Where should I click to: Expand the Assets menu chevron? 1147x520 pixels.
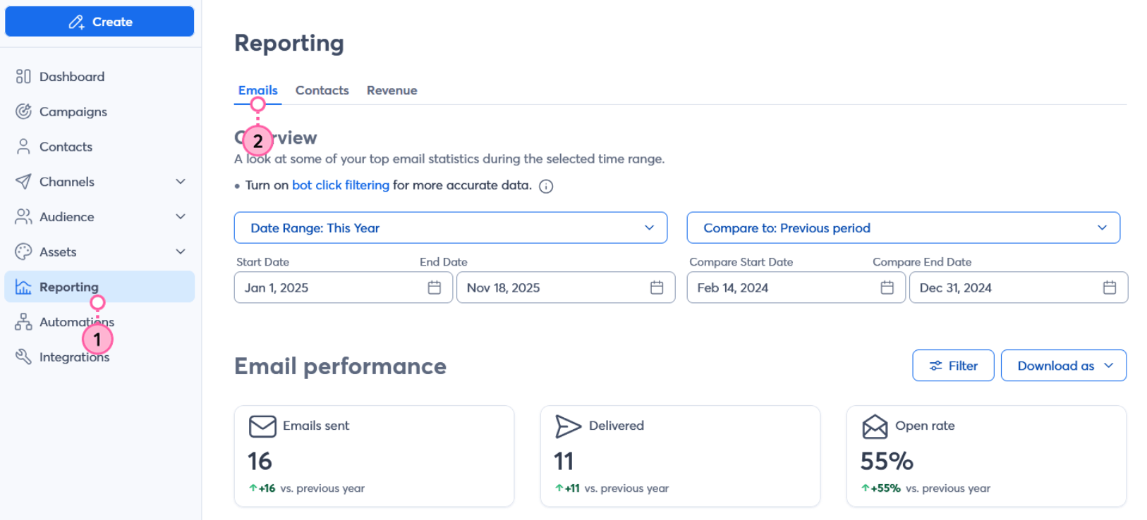pos(181,252)
